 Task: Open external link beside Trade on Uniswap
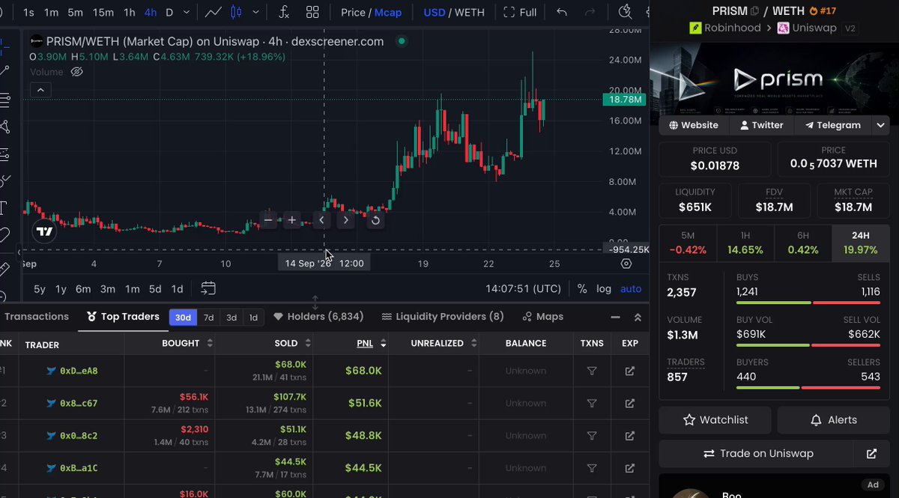click(871, 453)
